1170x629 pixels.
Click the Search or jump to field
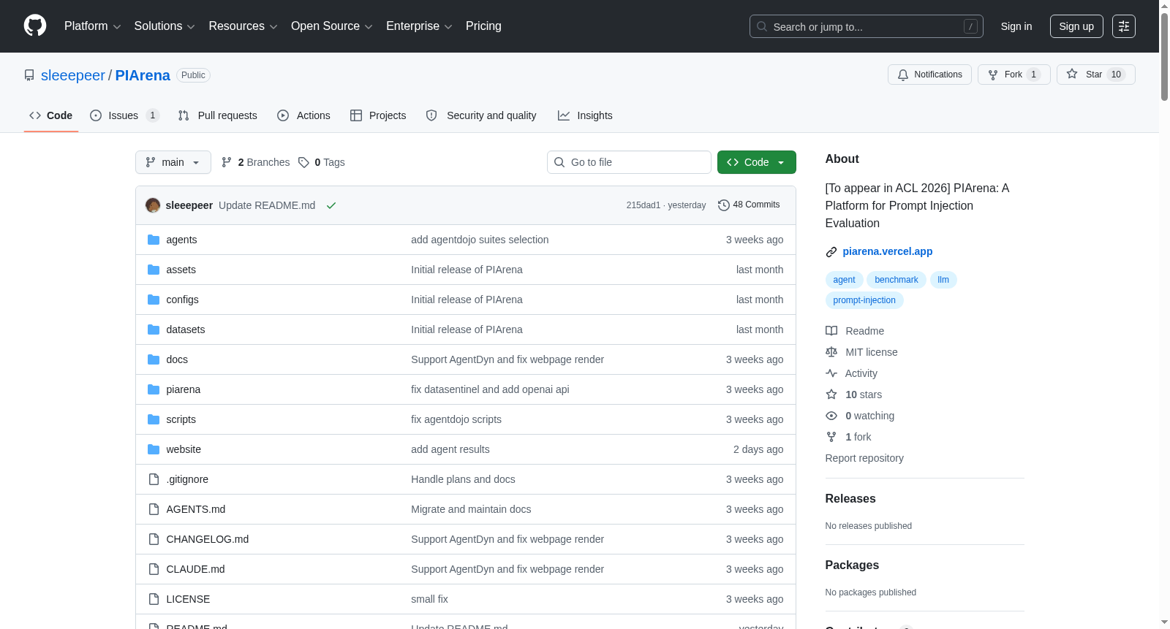coord(867,26)
